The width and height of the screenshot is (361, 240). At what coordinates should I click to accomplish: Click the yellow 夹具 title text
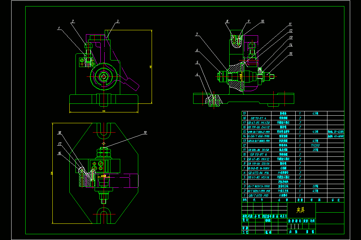pyautogui.click(x=301, y=210)
